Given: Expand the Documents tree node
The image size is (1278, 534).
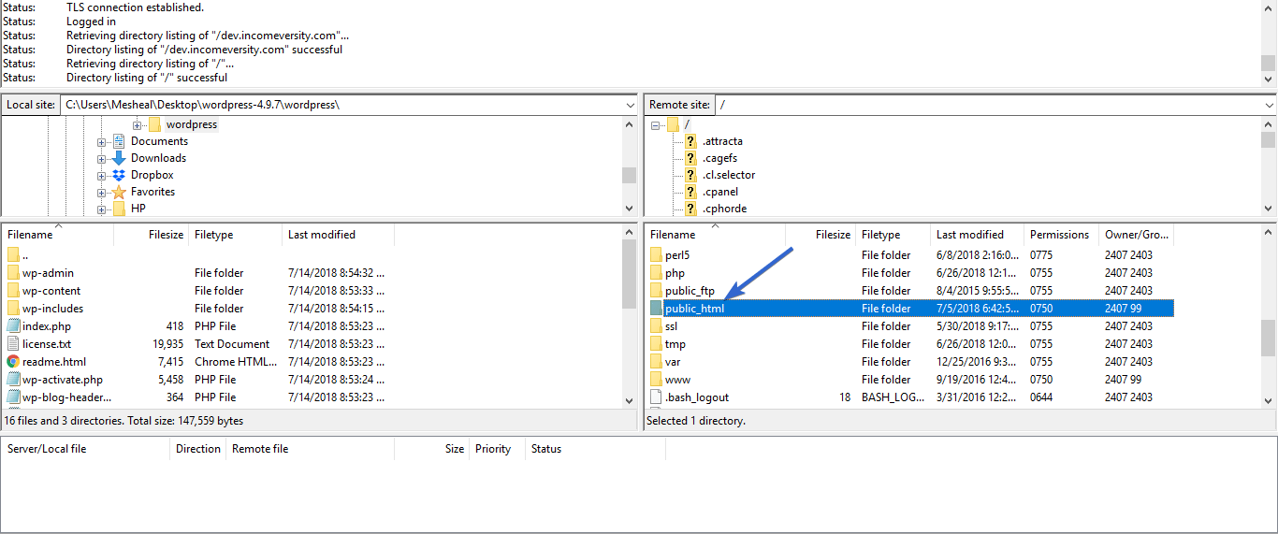Looking at the screenshot, I should (x=102, y=141).
